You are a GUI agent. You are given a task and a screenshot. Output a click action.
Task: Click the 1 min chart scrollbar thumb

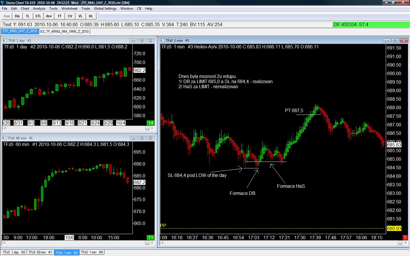pyautogui.click(x=400, y=243)
